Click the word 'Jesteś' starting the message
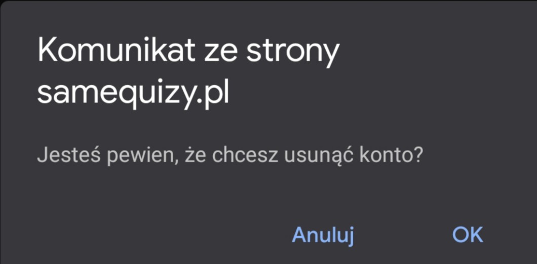The height and width of the screenshot is (264, 537). coord(69,156)
